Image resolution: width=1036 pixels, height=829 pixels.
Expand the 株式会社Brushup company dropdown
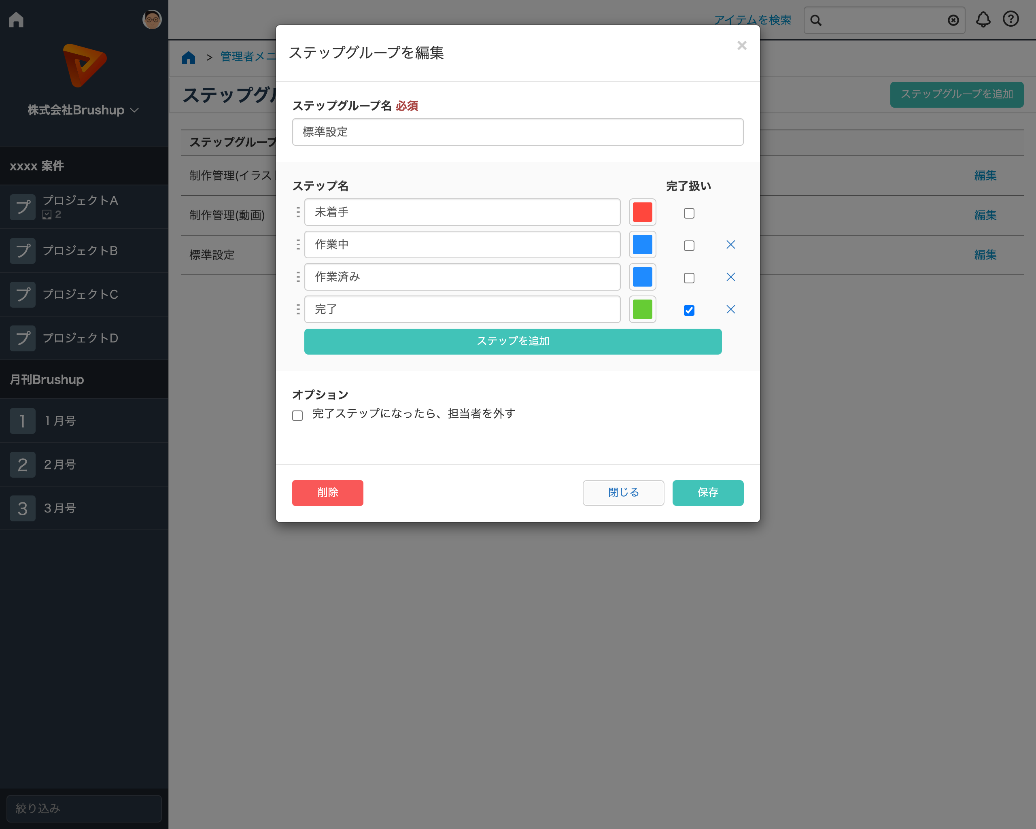(84, 110)
